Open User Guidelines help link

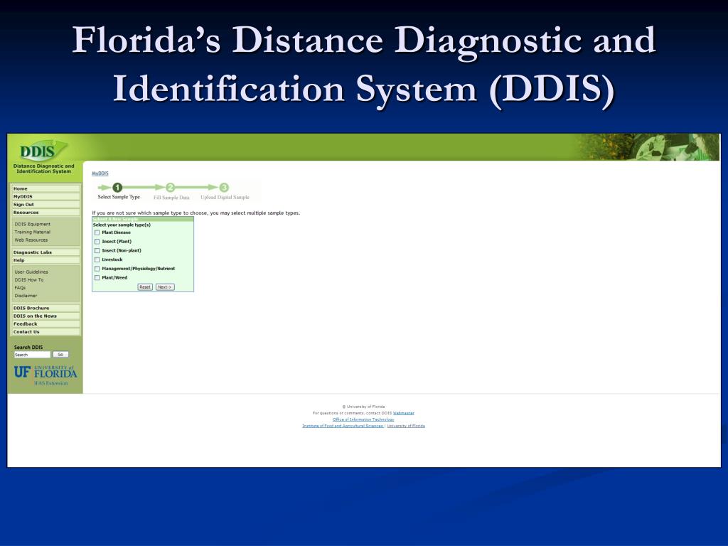(x=31, y=272)
